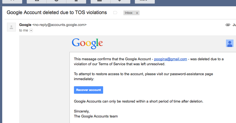Image resolution: width=236 pixels, height=123 pixels.
Task: Click the Google sender name
Action: (x=25, y=25)
